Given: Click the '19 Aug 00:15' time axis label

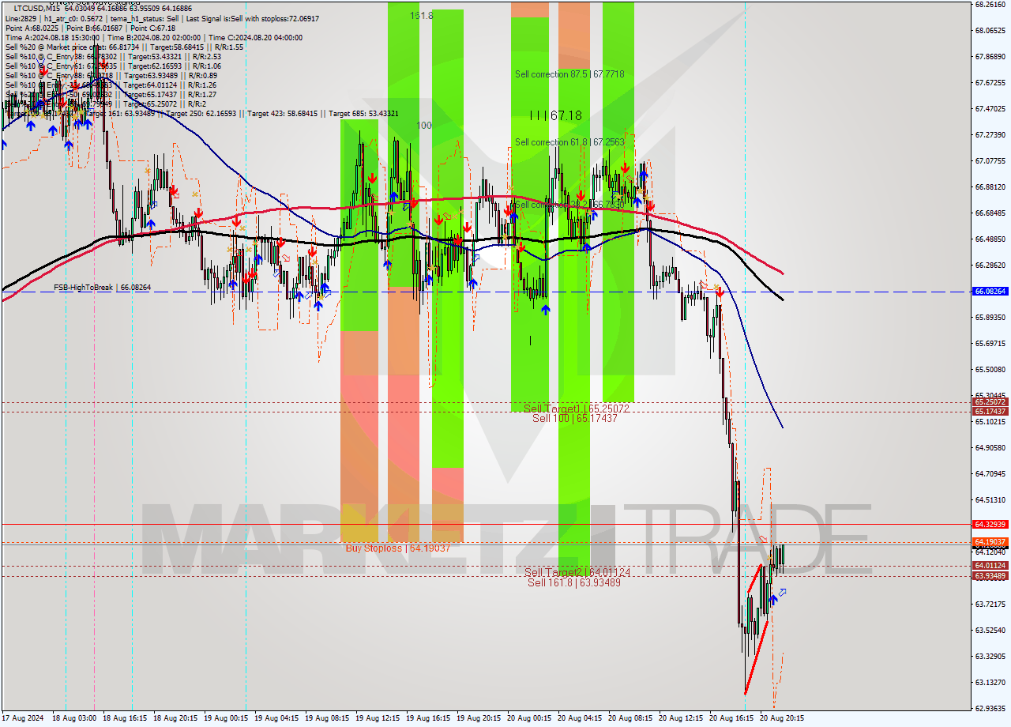Looking at the screenshot, I should pos(226,718).
